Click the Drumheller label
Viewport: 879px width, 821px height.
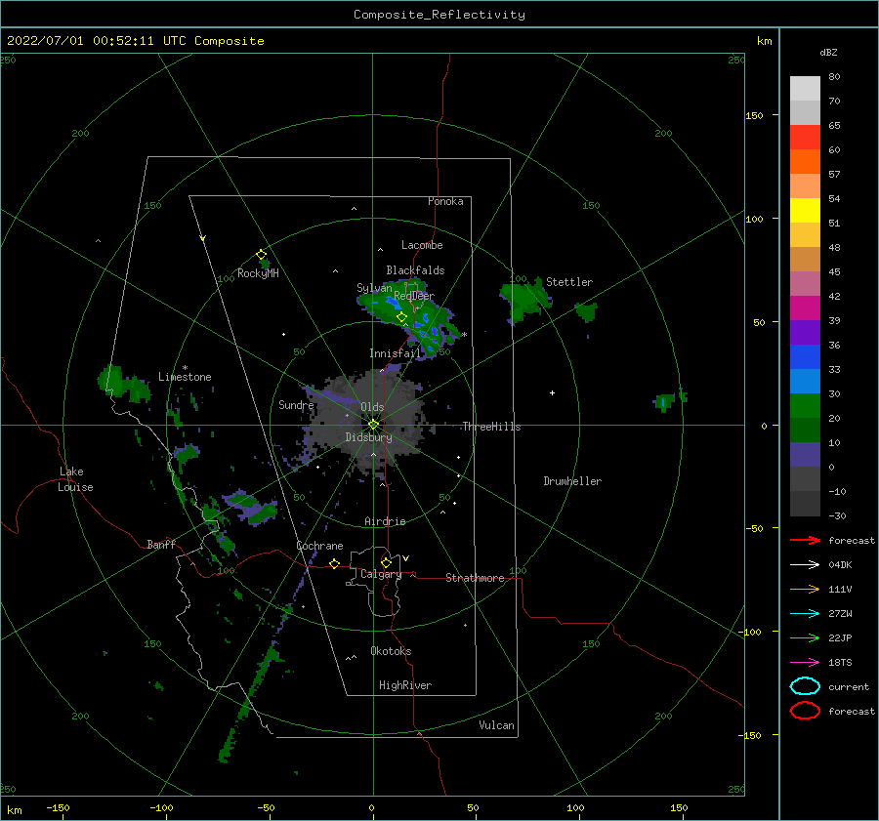572,481
